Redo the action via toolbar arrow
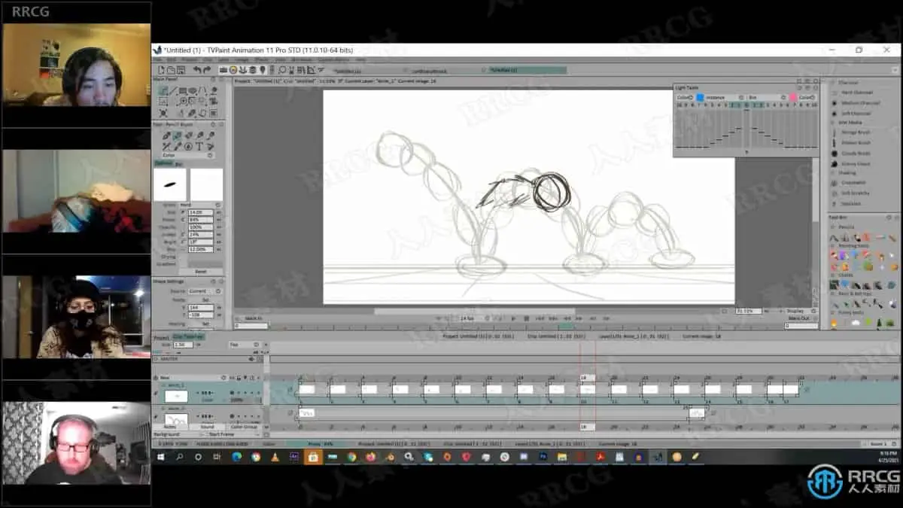Viewport: 903px width, 508px height. pyautogui.click(x=207, y=70)
